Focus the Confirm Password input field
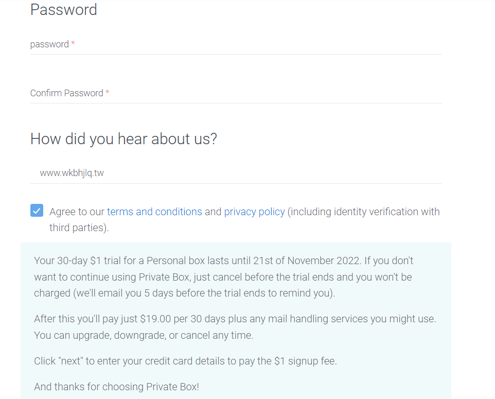This screenshot has height=399, width=495. [236, 94]
